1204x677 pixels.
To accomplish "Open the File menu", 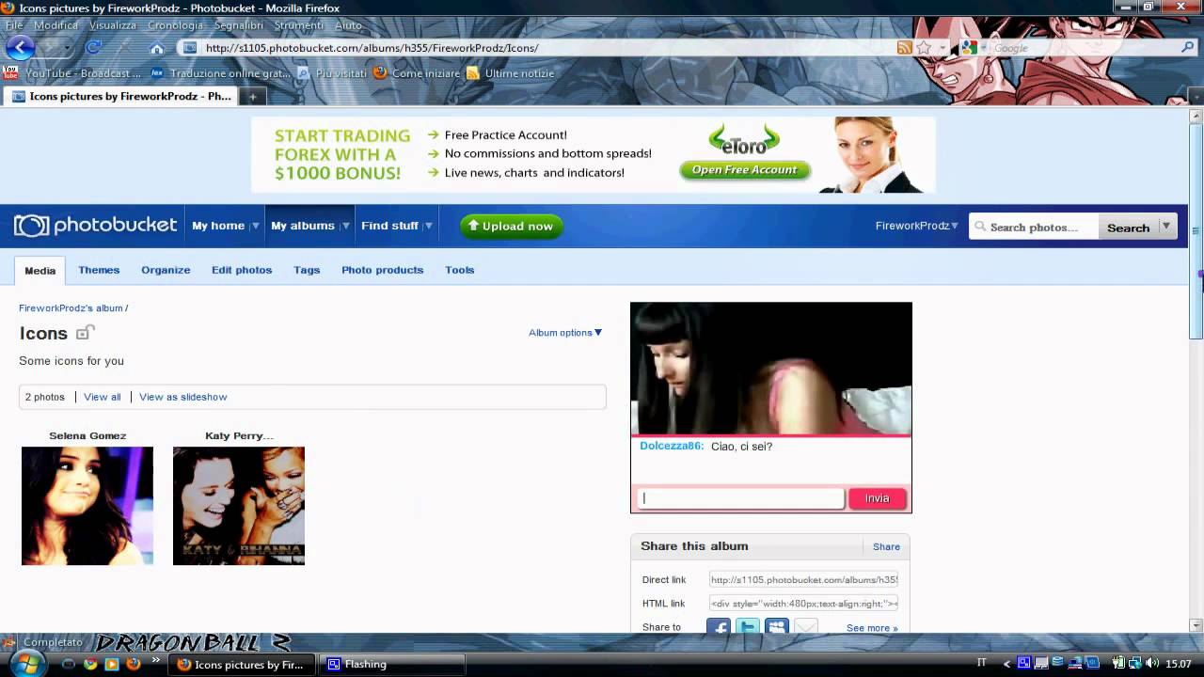I will (x=14, y=25).
